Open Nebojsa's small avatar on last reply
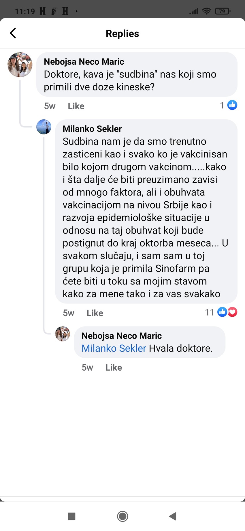Viewport: 245px width, 531px height. (63, 334)
